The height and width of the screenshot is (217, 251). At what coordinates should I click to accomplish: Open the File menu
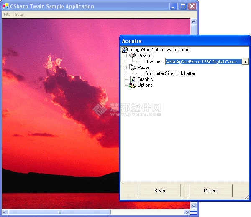pyautogui.click(x=7, y=15)
